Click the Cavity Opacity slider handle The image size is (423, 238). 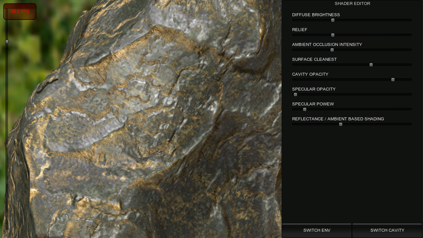[393, 80]
